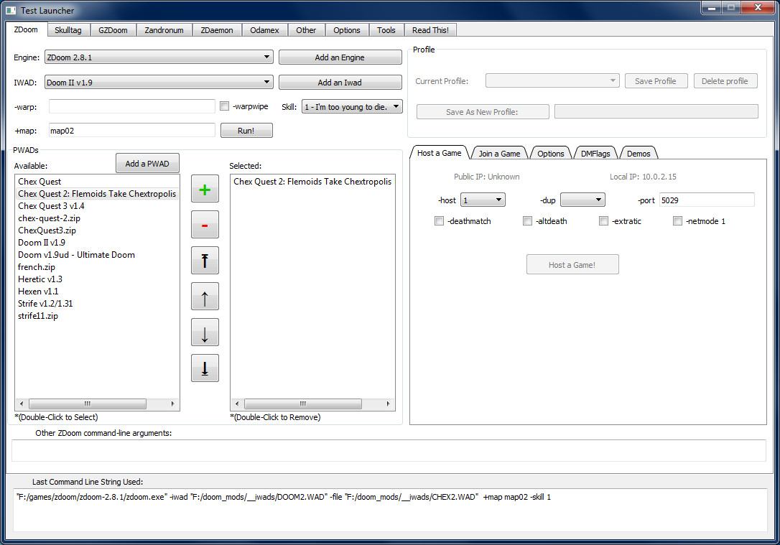Remove selected PWAD with red minus

click(x=205, y=225)
